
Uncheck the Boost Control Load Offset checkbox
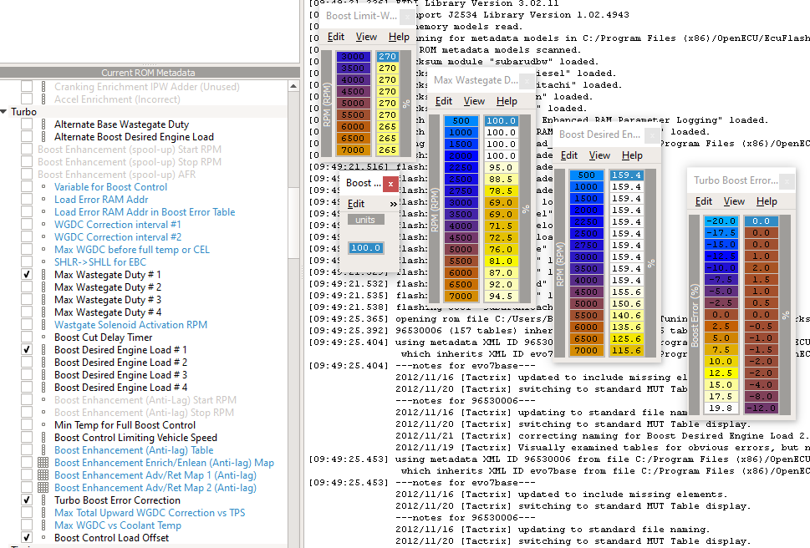27,538
